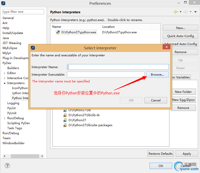Click the folder icon next to D:\Python27
This screenshot has width=200, height=173.
pos(65,120)
